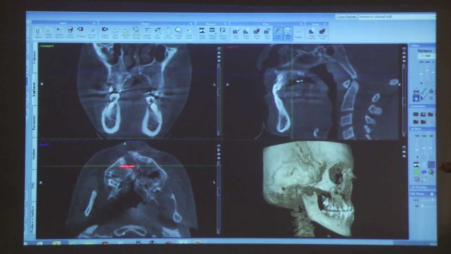Select the 3D Export icon
The height and width of the screenshot is (254, 451).
(80, 31)
